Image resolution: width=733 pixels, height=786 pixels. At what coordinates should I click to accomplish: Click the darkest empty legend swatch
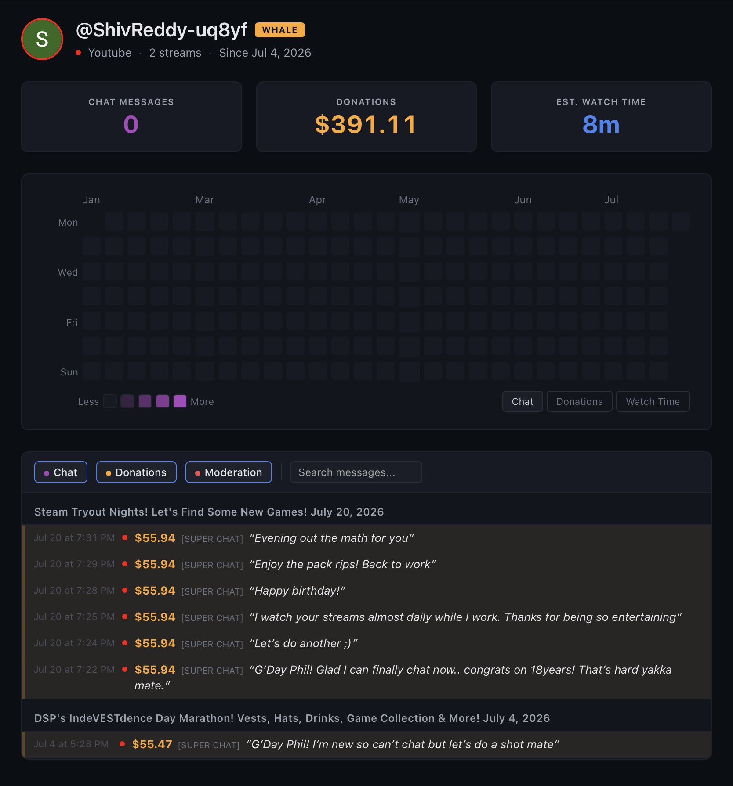(x=110, y=401)
